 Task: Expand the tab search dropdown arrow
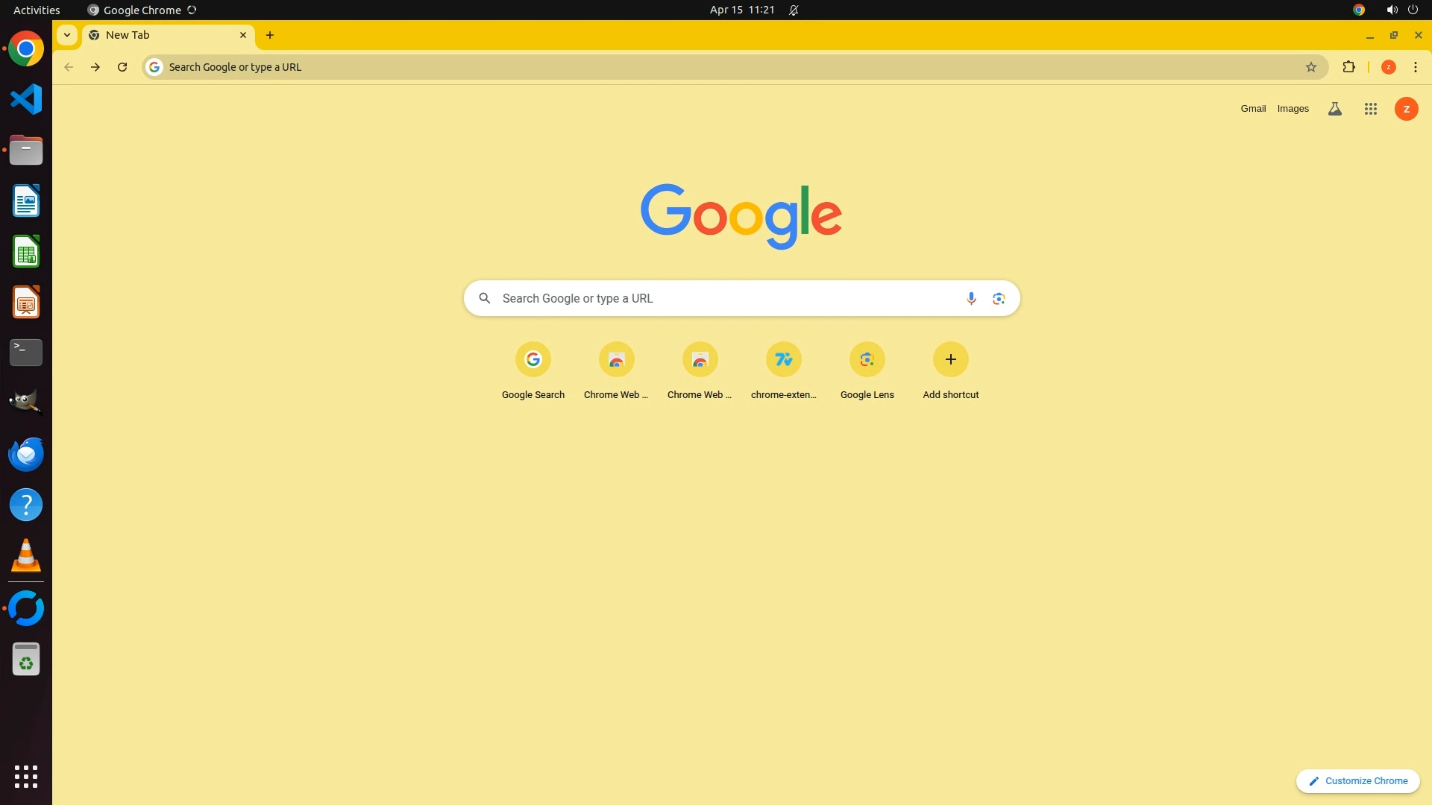click(67, 35)
